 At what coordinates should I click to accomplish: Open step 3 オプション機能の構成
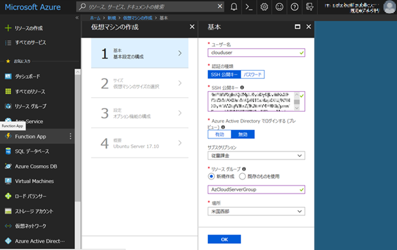[x=140, y=113]
